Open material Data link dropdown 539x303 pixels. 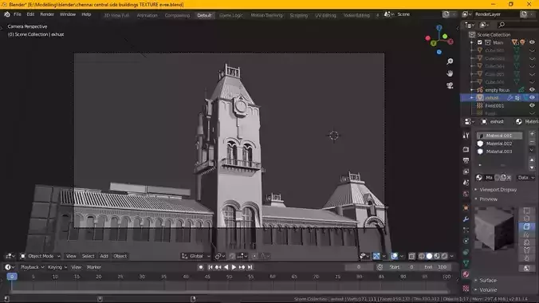526,178
